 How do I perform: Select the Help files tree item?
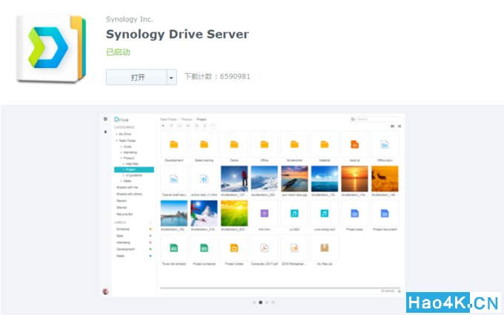point(131,164)
